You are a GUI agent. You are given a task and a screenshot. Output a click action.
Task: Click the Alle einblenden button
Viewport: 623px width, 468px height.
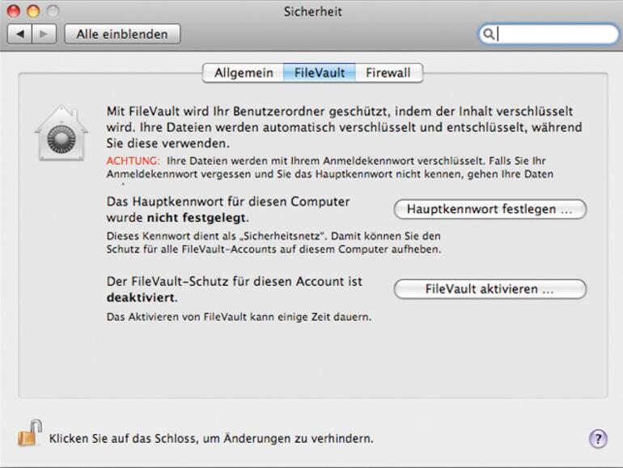click(x=122, y=34)
